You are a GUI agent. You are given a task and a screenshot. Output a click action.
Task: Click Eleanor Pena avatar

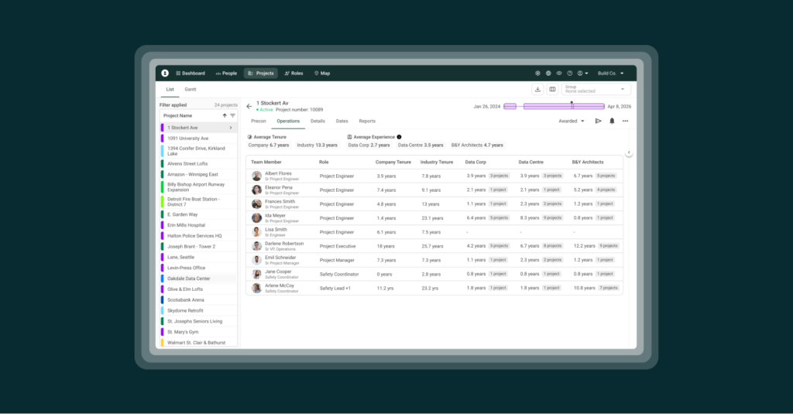pyautogui.click(x=257, y=190)
